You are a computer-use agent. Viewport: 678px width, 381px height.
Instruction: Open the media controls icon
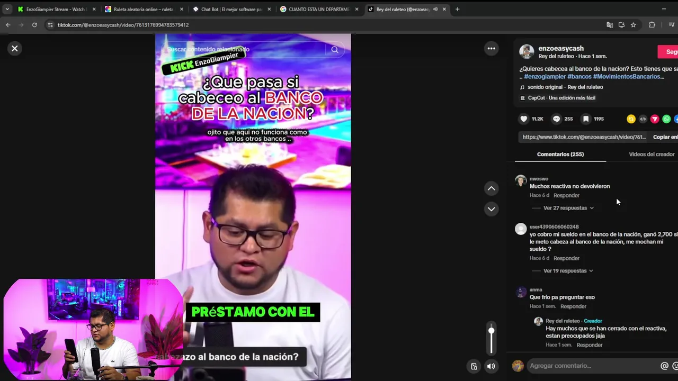[x=671, y=25]
